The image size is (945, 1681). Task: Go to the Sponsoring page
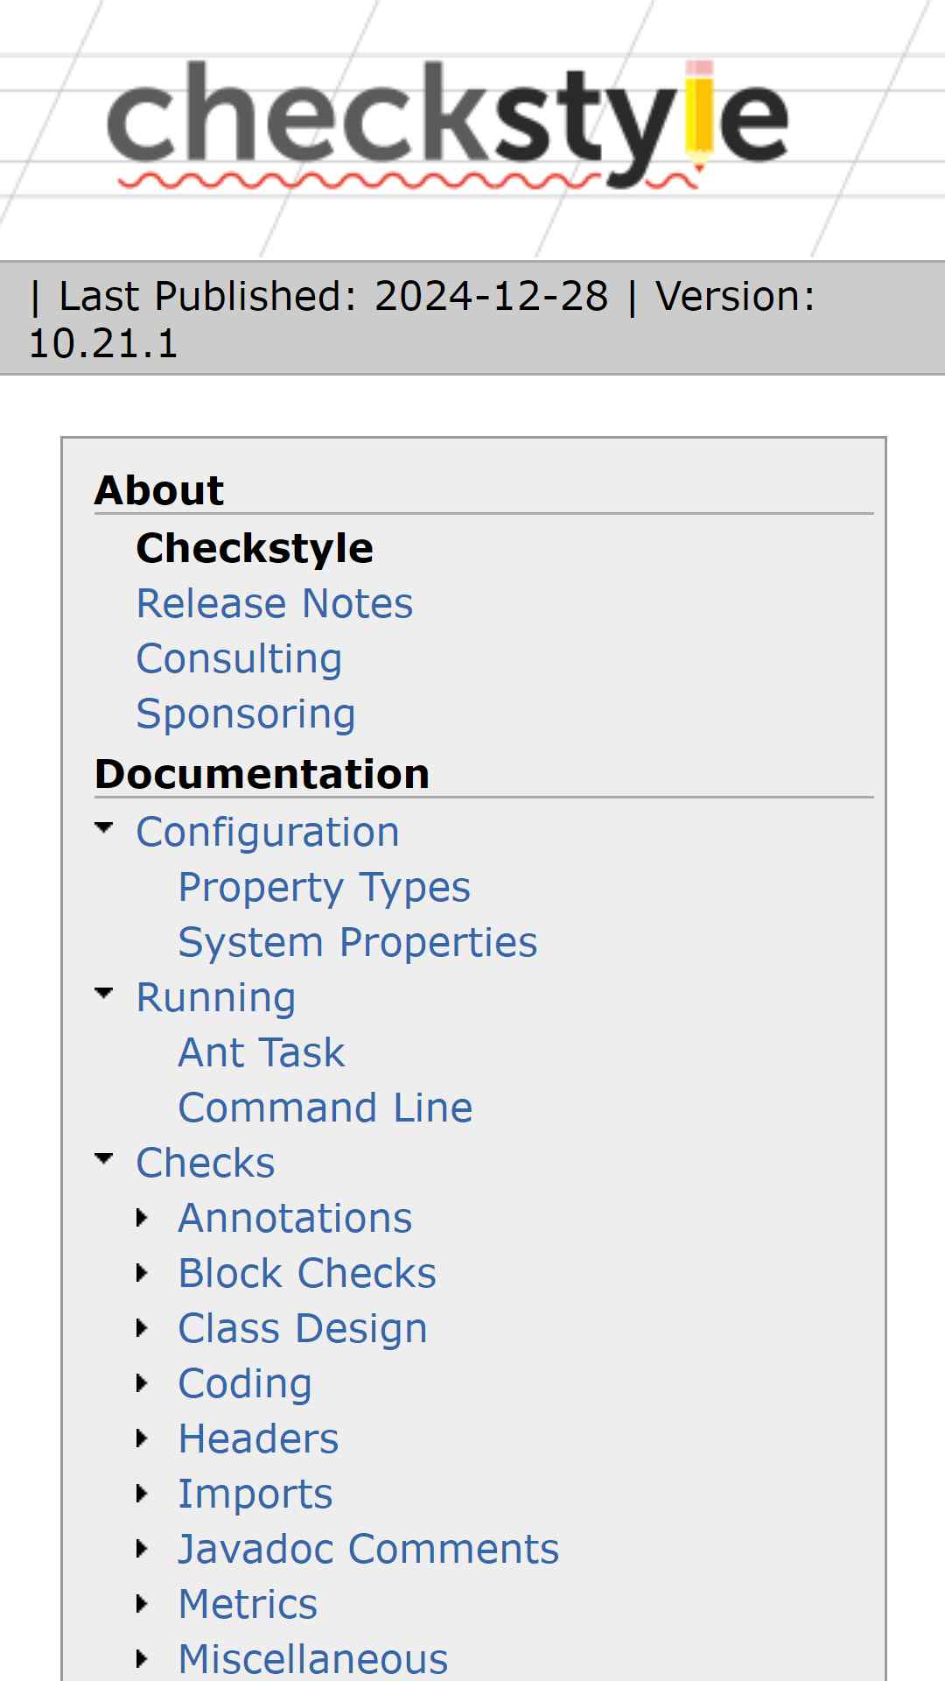pyautogui.click(x=246, y=714)
